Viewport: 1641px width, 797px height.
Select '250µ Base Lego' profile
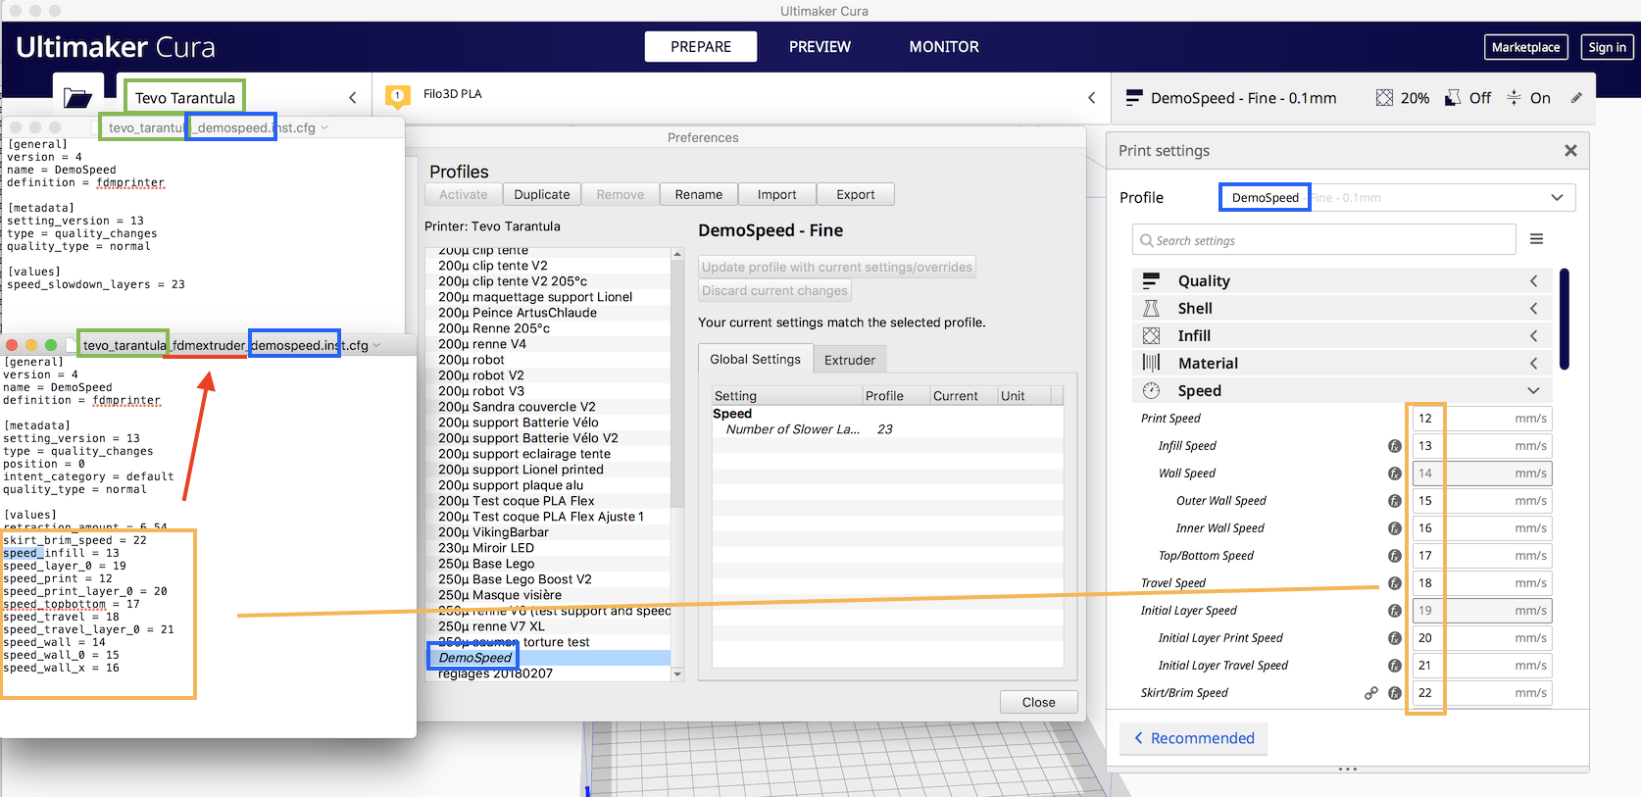547,564
